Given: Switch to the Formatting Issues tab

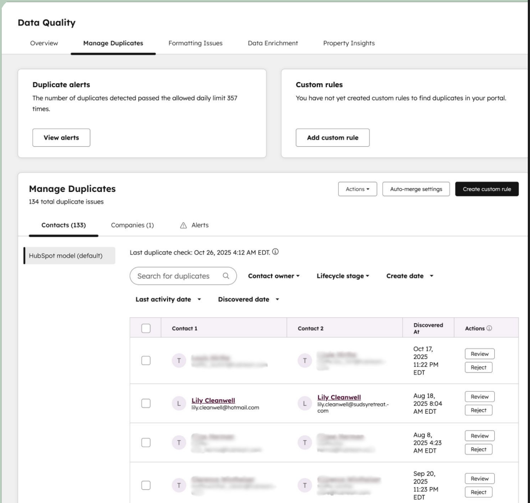Looking at the screenshot, I should pos(195,44).
